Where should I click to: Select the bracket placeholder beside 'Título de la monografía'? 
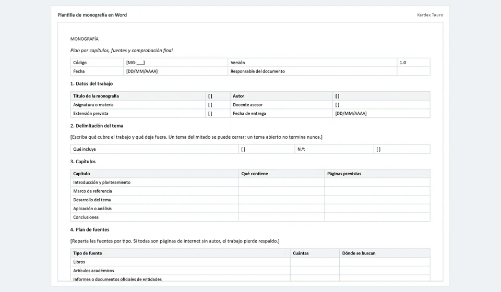tap(210, 96)
